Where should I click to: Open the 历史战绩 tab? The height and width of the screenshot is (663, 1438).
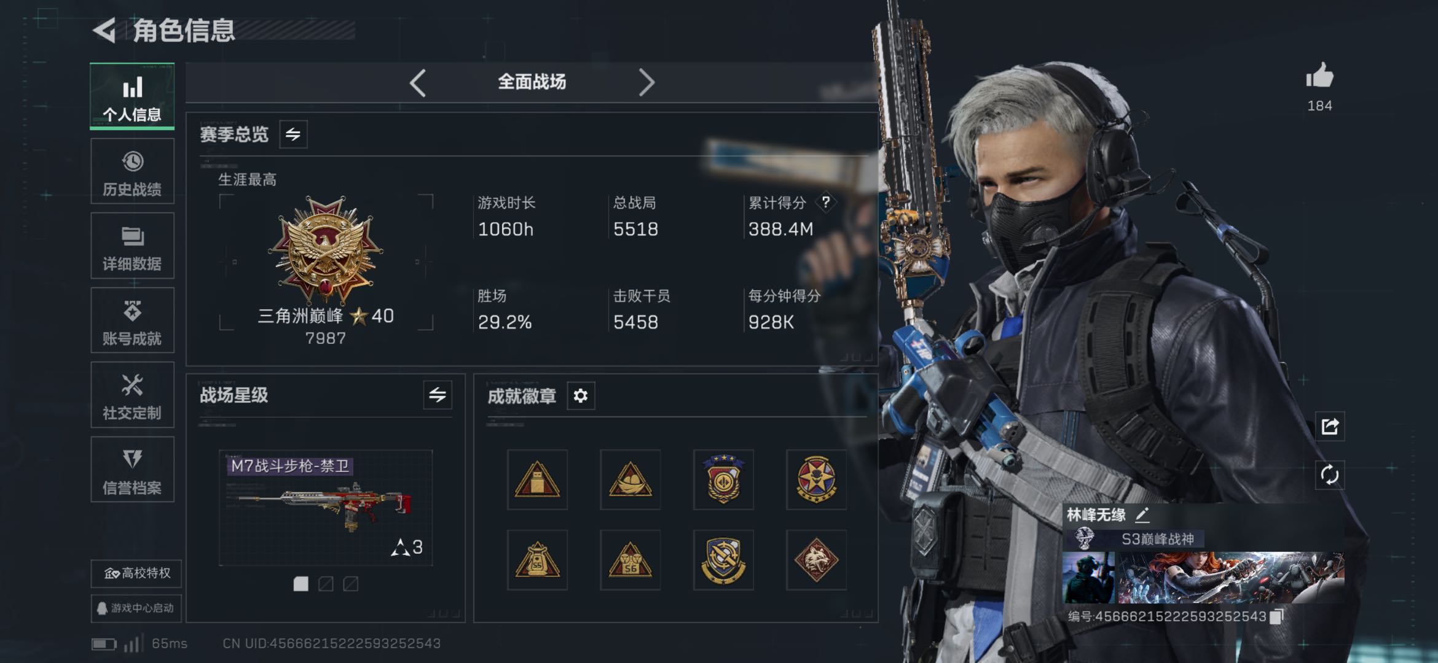[x=132, y=171]
